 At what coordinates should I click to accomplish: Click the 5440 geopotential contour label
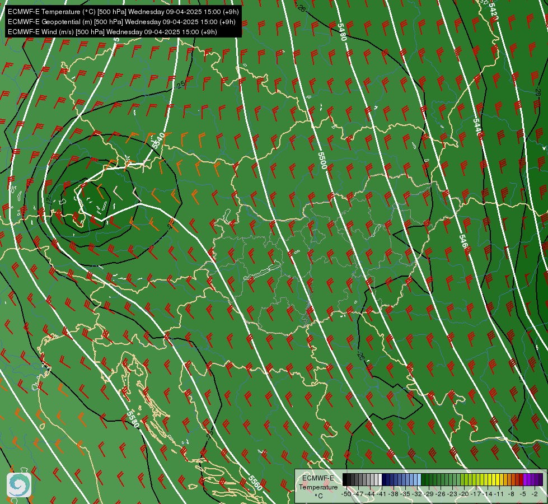click(x=477, y=127)
